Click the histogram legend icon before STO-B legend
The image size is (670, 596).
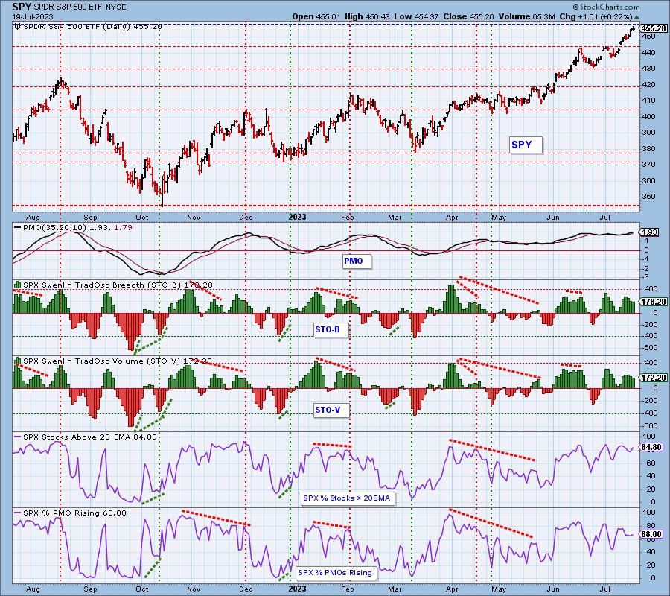(x=18, y=285)
